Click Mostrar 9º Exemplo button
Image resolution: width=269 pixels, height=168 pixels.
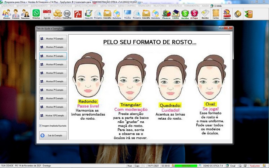(53, 107)
